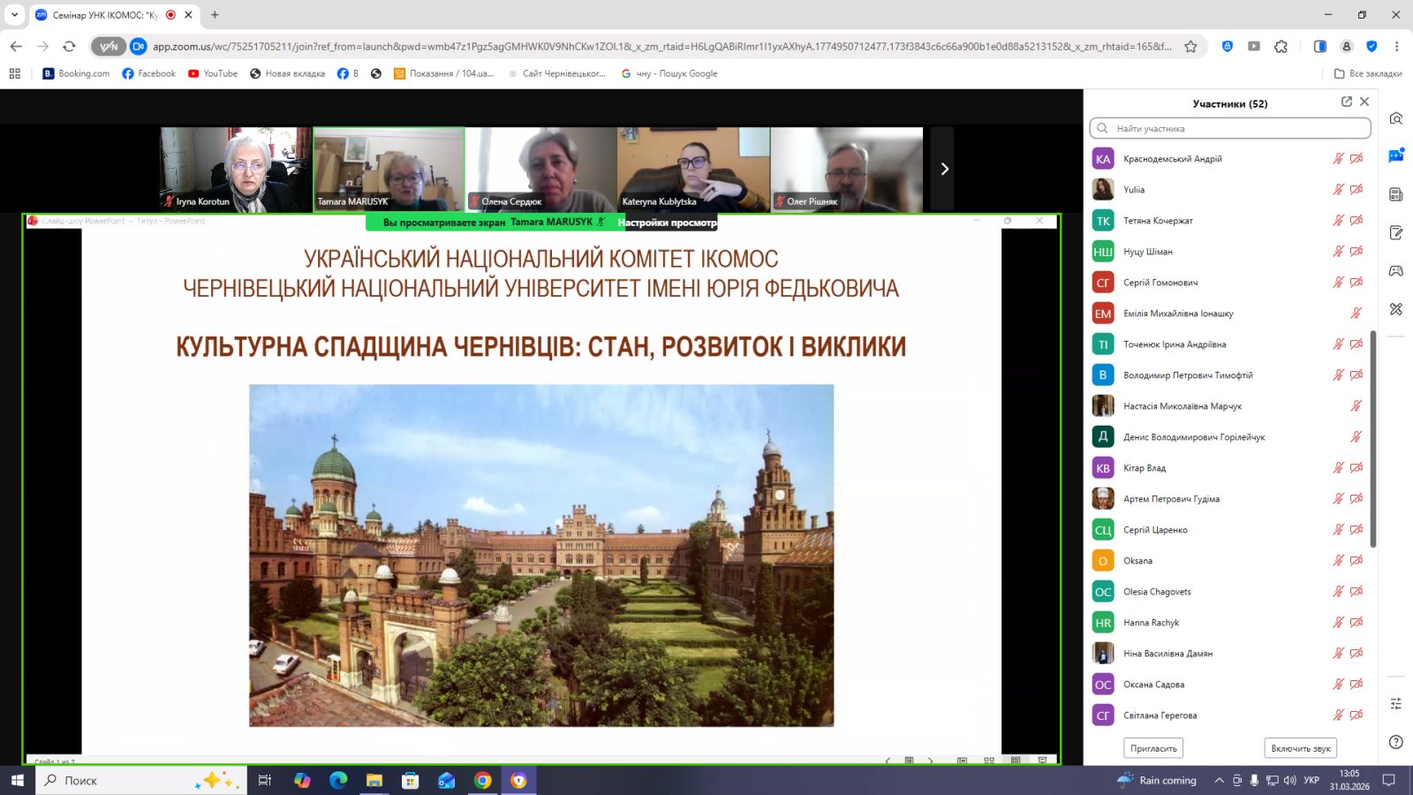Open the apps grid in bookmarks bar
This screenshot has height=795, width=1413.
click(x=14, y=73)
